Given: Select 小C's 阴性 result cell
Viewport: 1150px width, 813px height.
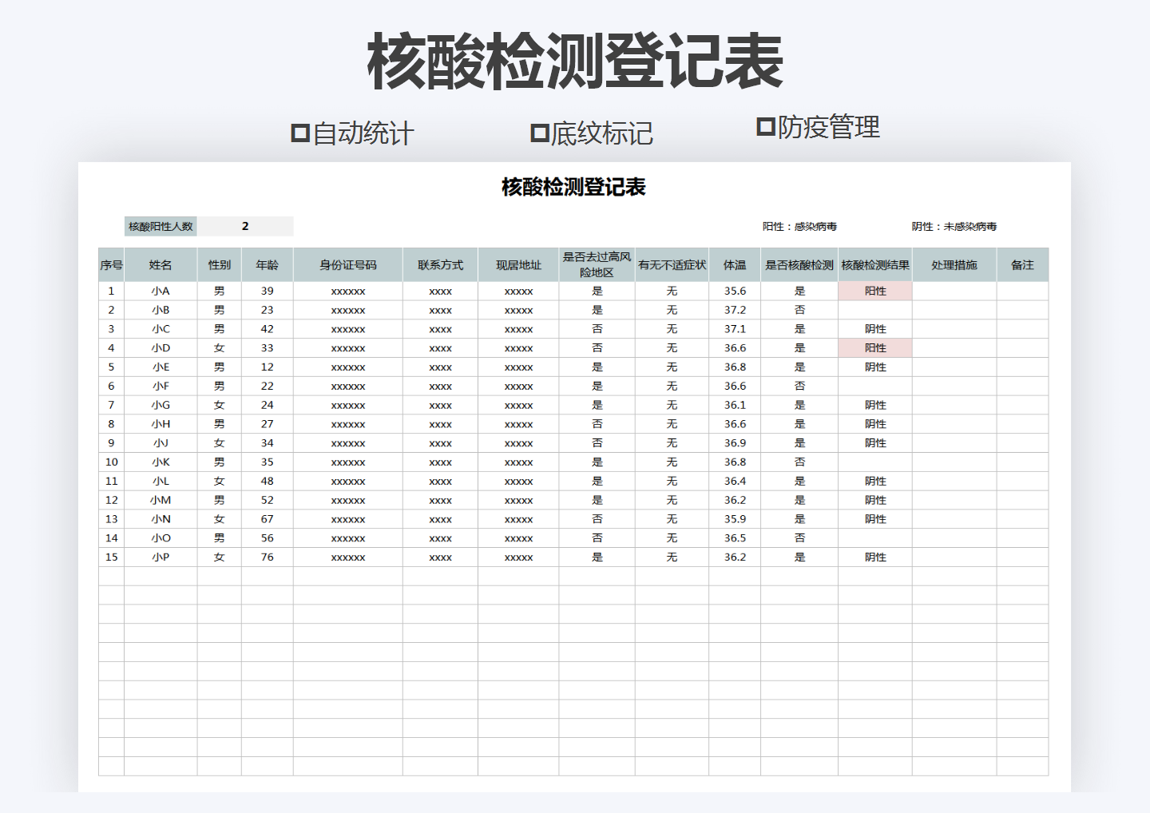Looking at the screenshot, I should 875,328.
